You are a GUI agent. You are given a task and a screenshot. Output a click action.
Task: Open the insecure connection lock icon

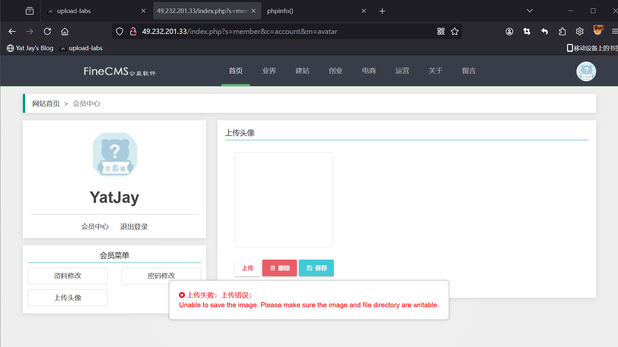(x=133, y=31)
